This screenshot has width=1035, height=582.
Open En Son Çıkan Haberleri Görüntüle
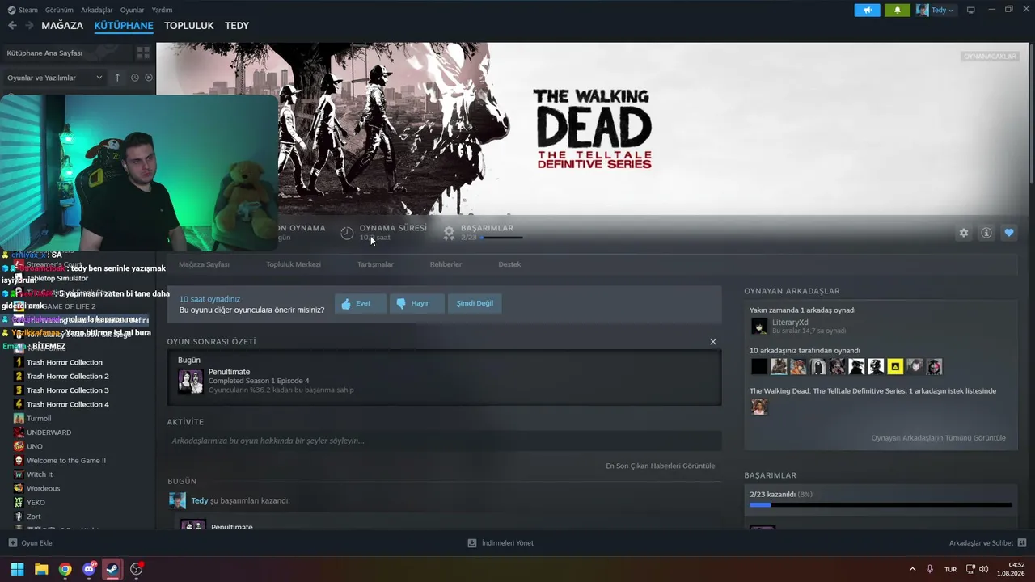[x=660, y=466]
